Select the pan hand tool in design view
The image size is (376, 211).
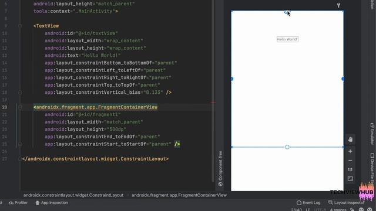pyautogui.click(x=350, y=139)
